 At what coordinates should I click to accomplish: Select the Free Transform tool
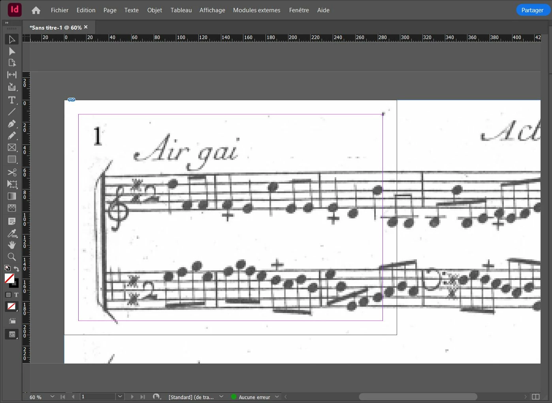click(12, 184)
